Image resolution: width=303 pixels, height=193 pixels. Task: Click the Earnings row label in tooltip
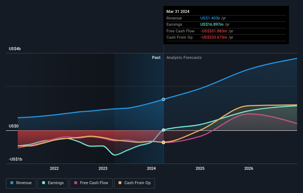click(x=174, y=24)
